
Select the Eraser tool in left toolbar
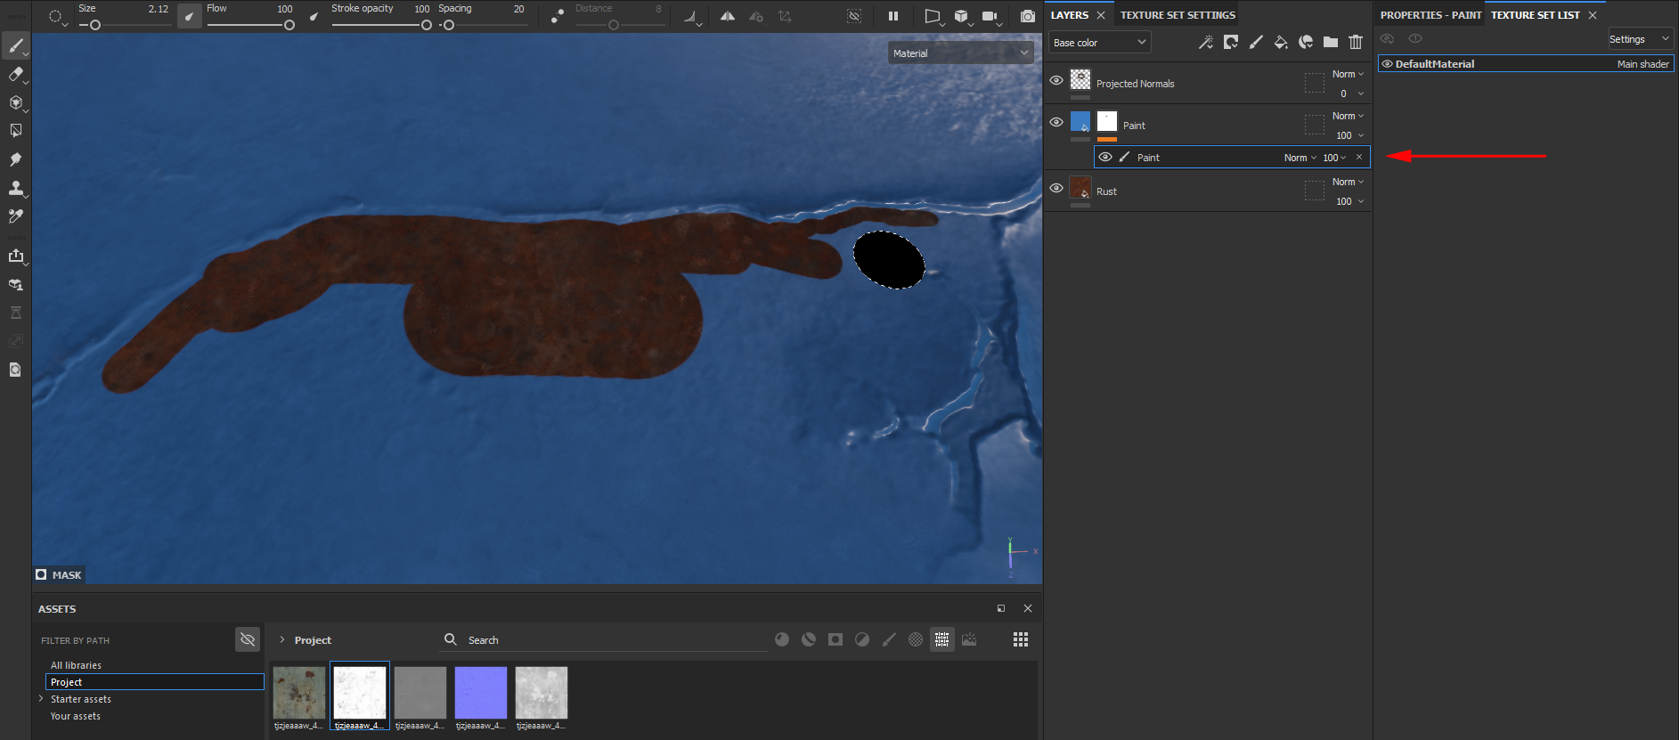pyautogui.click(x=15, y=74)
